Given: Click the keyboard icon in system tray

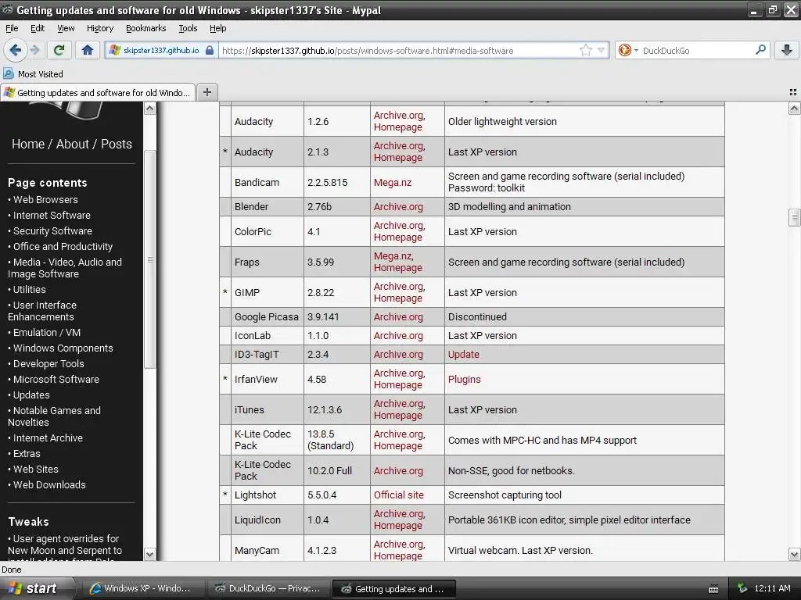Looking at the screenshot, I should (713, 589).
